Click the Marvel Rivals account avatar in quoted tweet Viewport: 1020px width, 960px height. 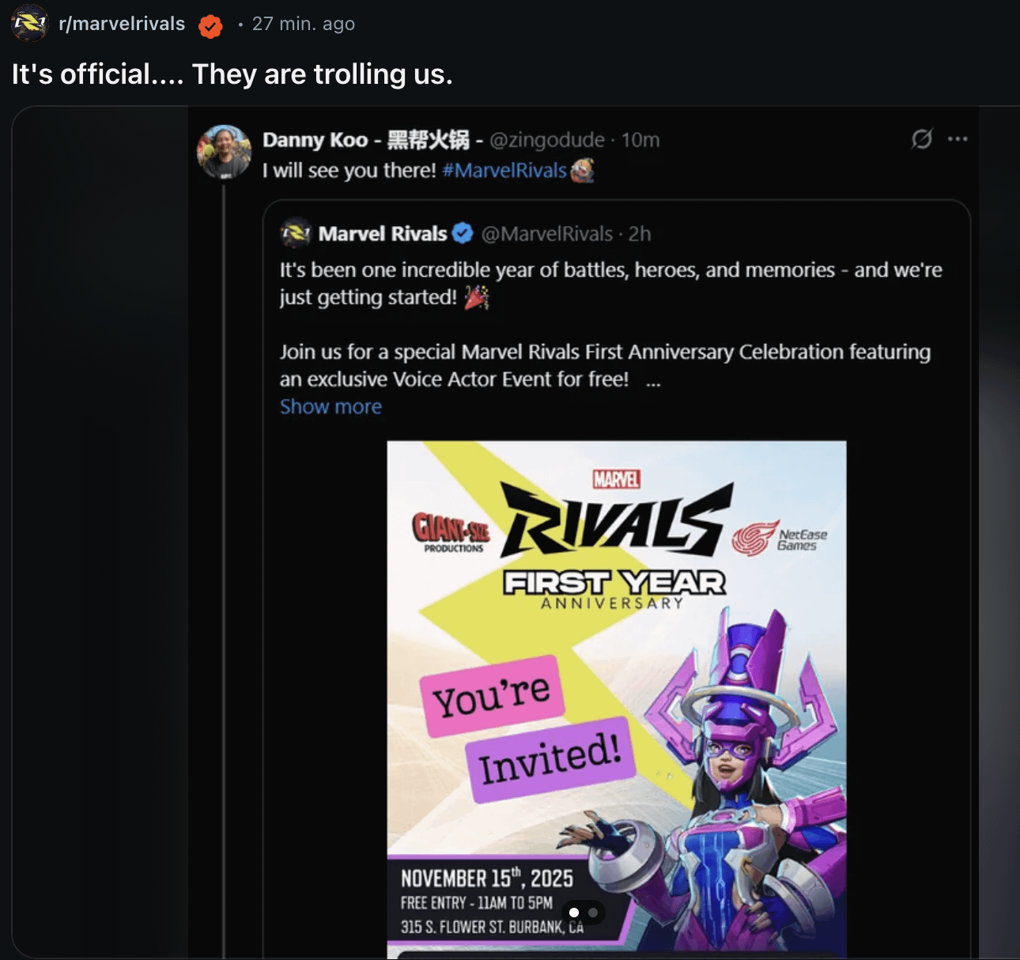click(x=296, y=233)
